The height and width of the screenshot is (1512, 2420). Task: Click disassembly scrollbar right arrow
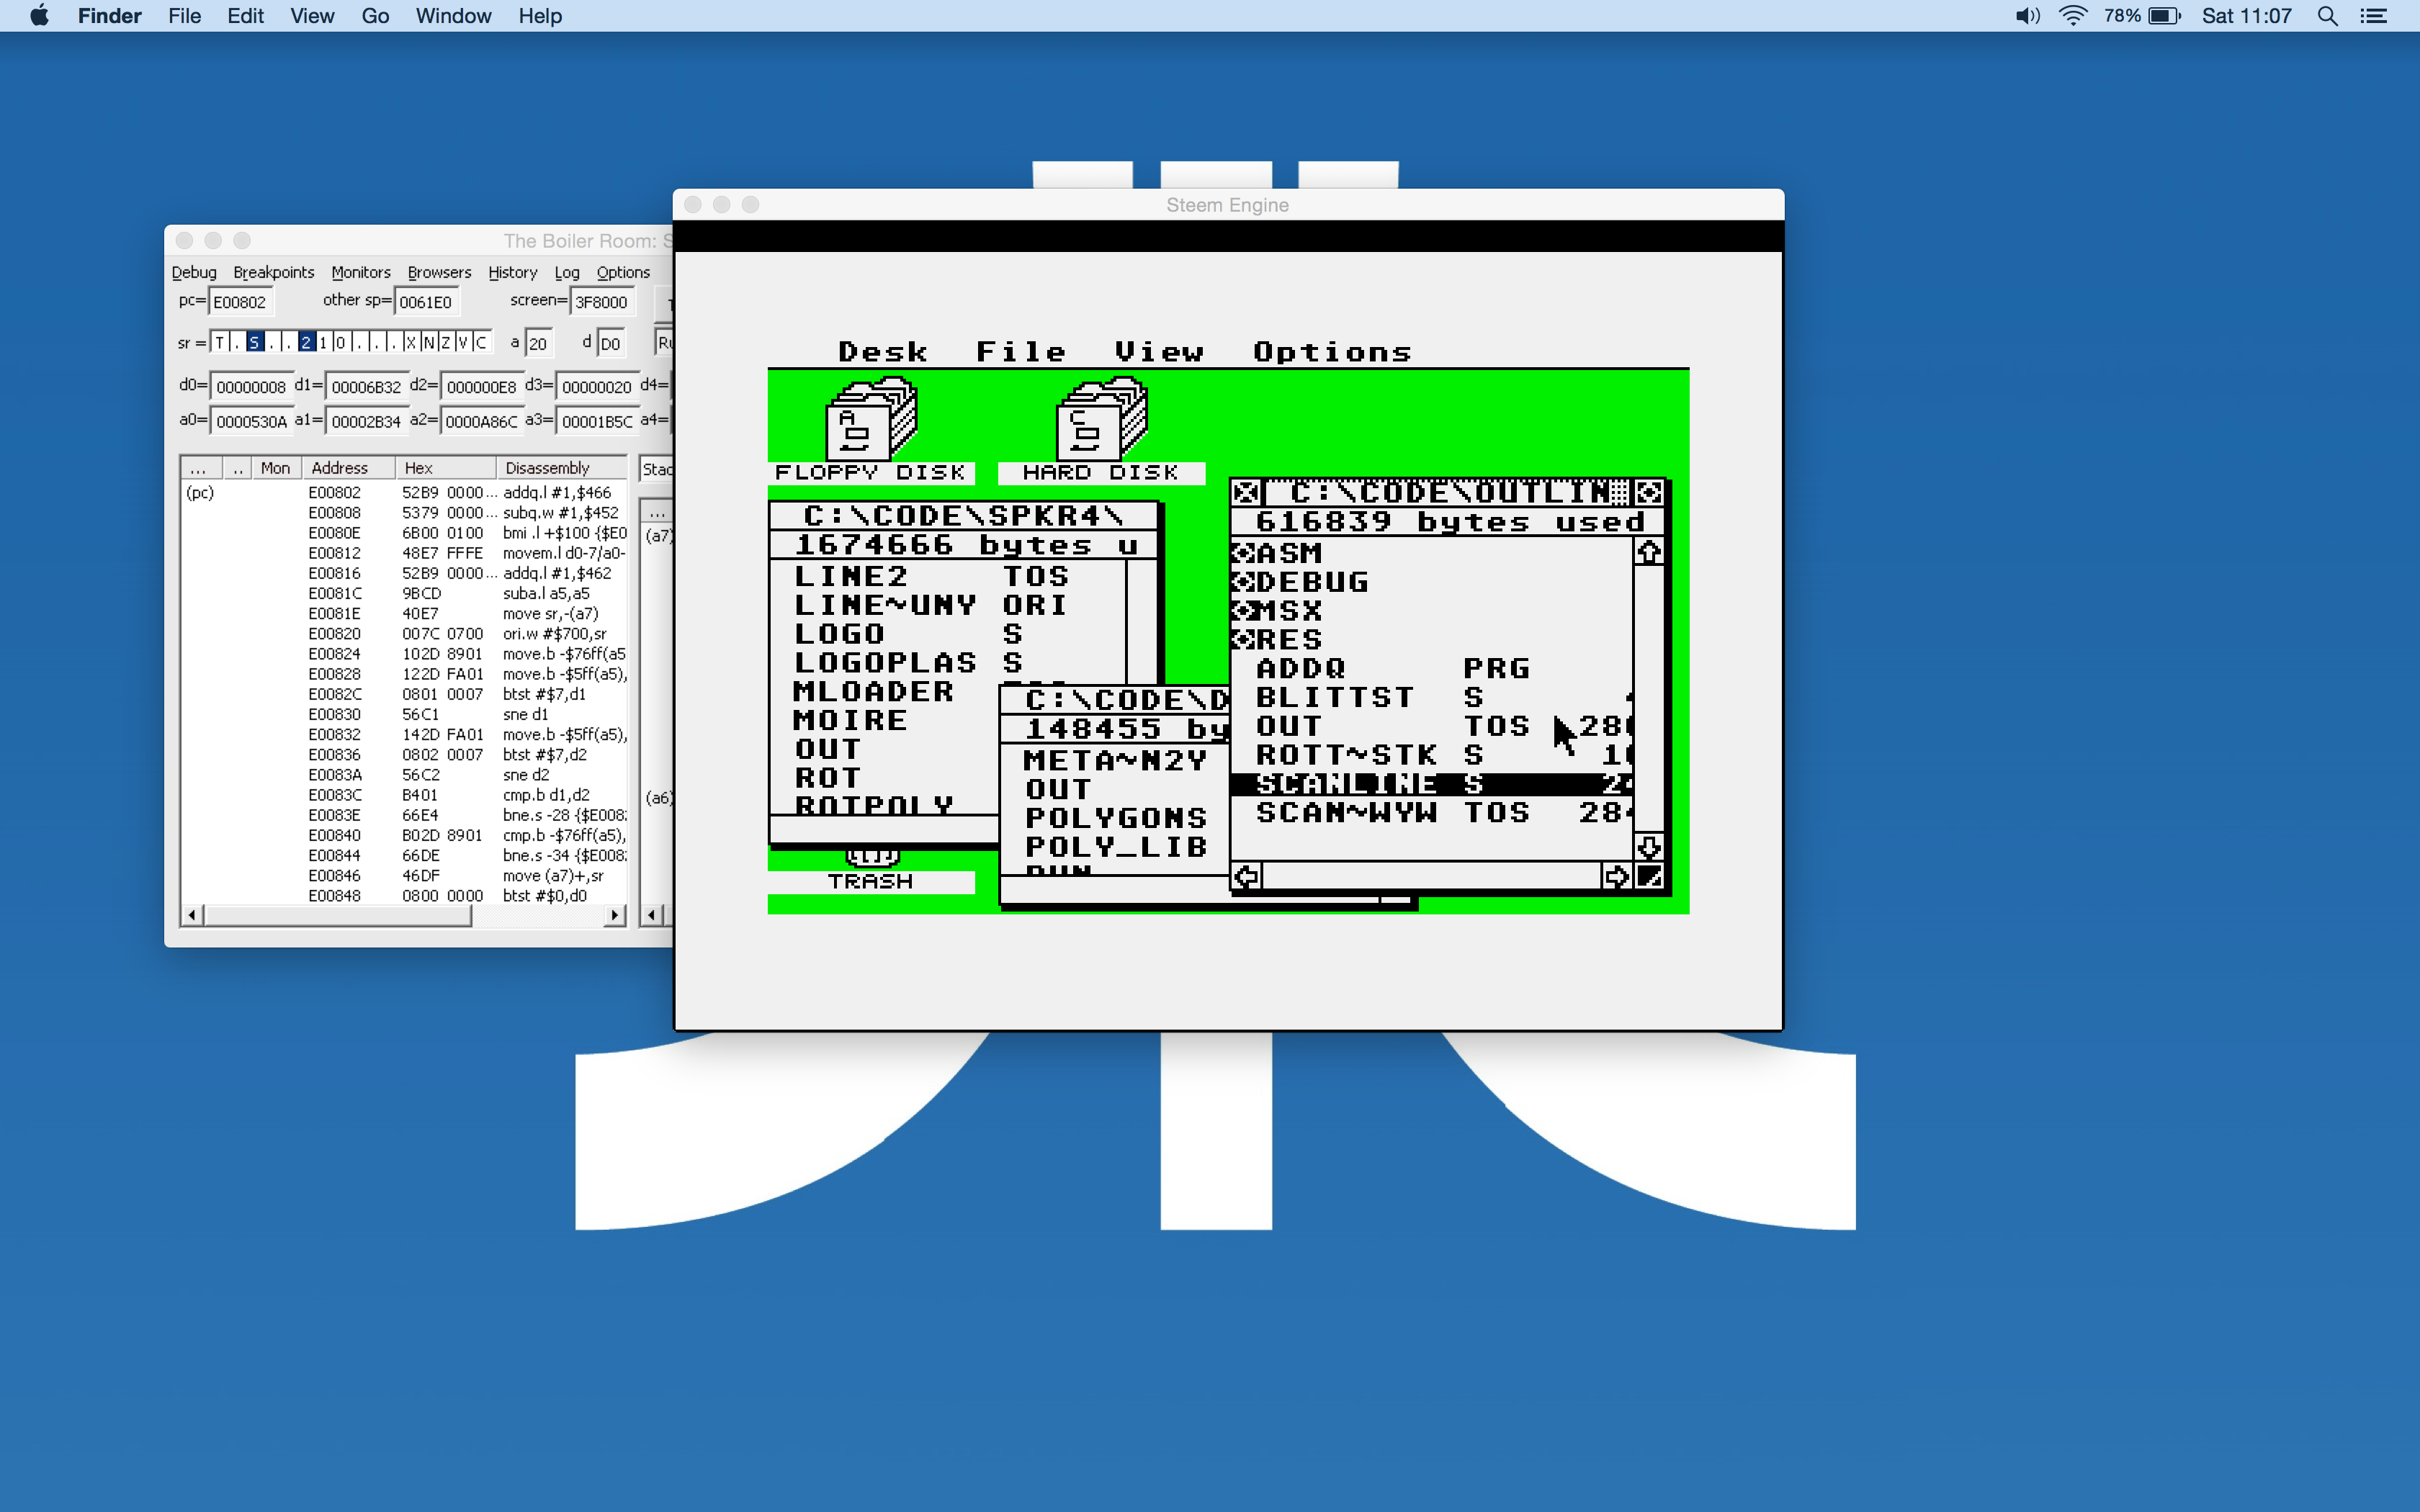click(615, 915)
